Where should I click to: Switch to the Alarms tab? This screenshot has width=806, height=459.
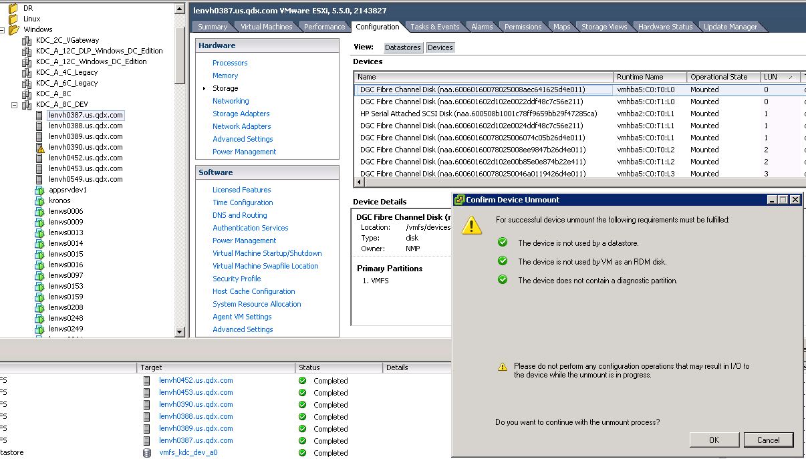click(482, 27)
